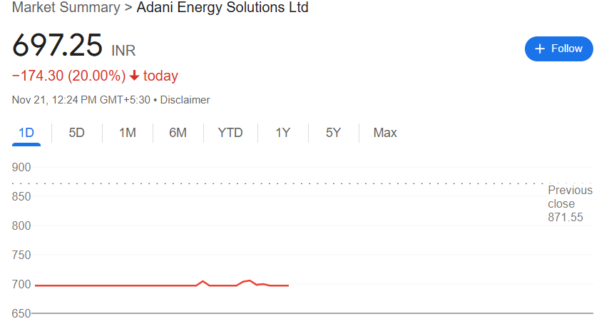Show the 1M price chart
Viewport: 599px width, 334px height.
coord(127,133)
